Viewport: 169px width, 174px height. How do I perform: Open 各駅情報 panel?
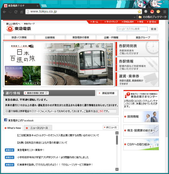coord(137,64)
